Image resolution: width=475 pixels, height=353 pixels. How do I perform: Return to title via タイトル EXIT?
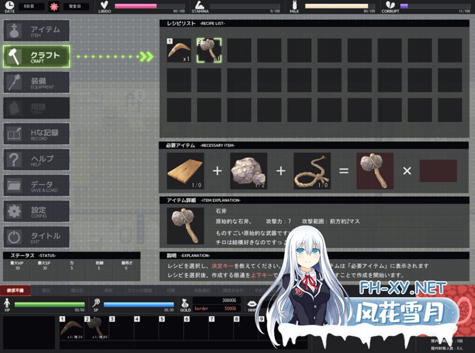click(x=36, y=237)
